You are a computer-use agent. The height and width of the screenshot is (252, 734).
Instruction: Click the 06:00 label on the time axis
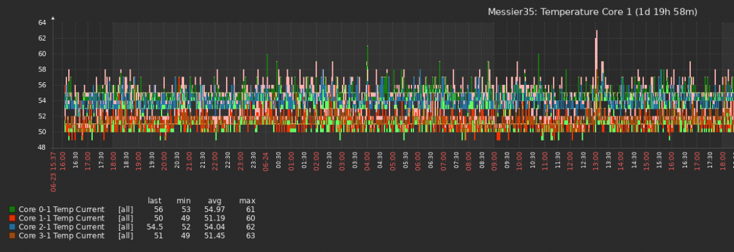(418, 161)
